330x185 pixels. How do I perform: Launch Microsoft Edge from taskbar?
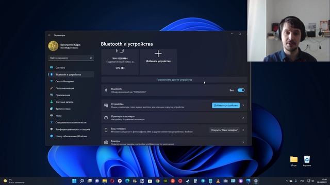coord(127,181)
